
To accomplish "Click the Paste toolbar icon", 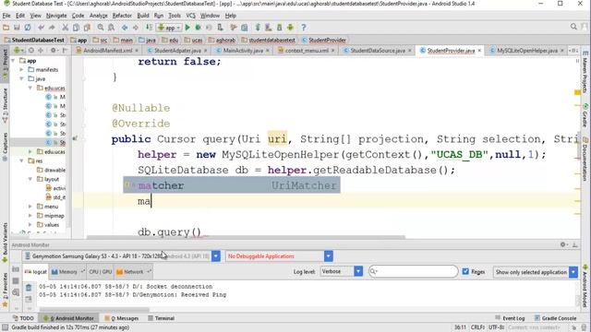I will coord(87,28).
